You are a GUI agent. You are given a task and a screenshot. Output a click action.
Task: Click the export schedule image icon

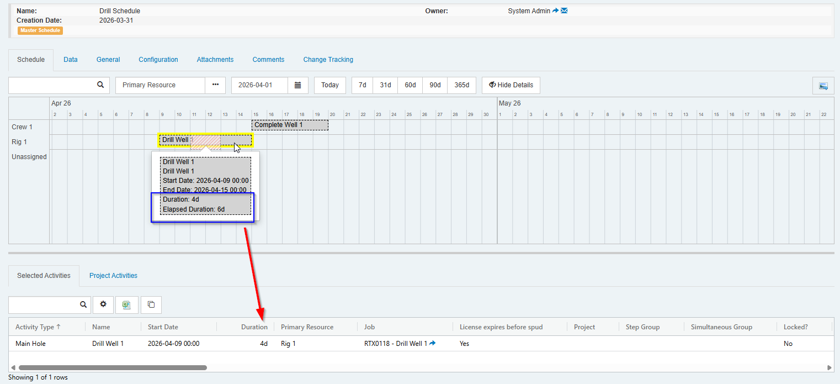point(823,86)
